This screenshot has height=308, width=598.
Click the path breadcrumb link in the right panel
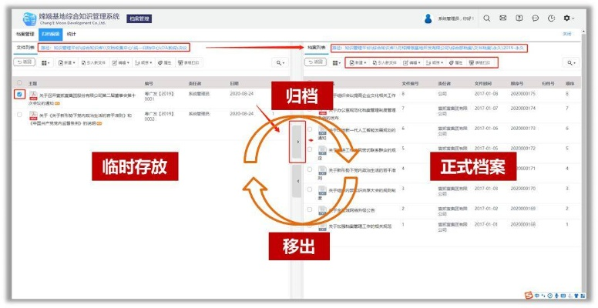pos(429,49)
